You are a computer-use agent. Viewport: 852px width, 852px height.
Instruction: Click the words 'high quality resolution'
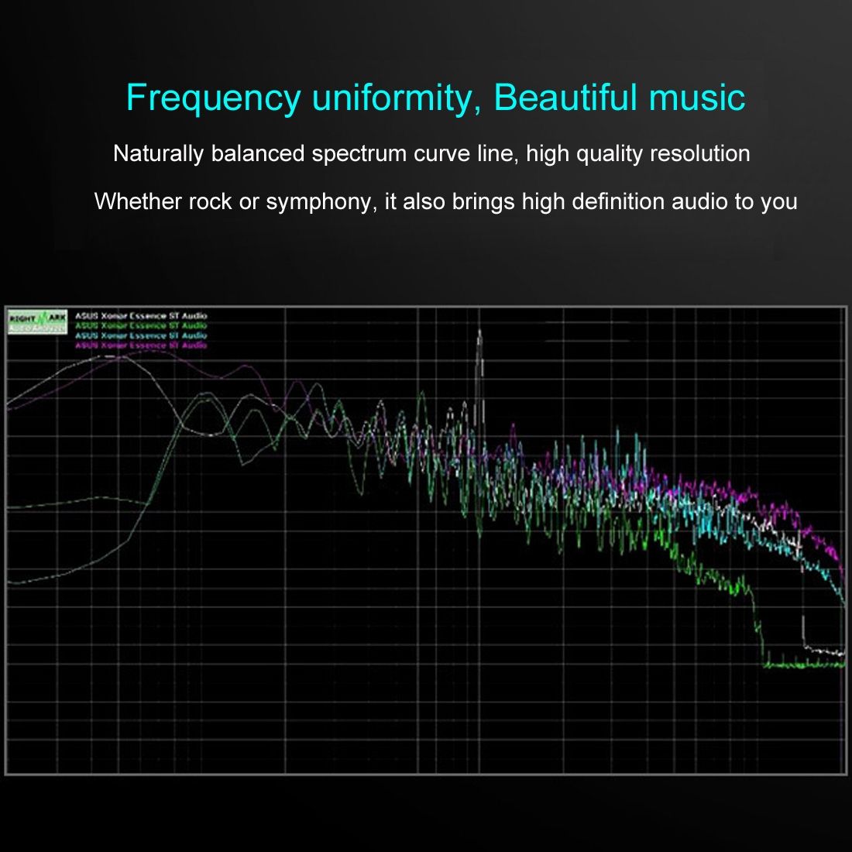(637, 153)
